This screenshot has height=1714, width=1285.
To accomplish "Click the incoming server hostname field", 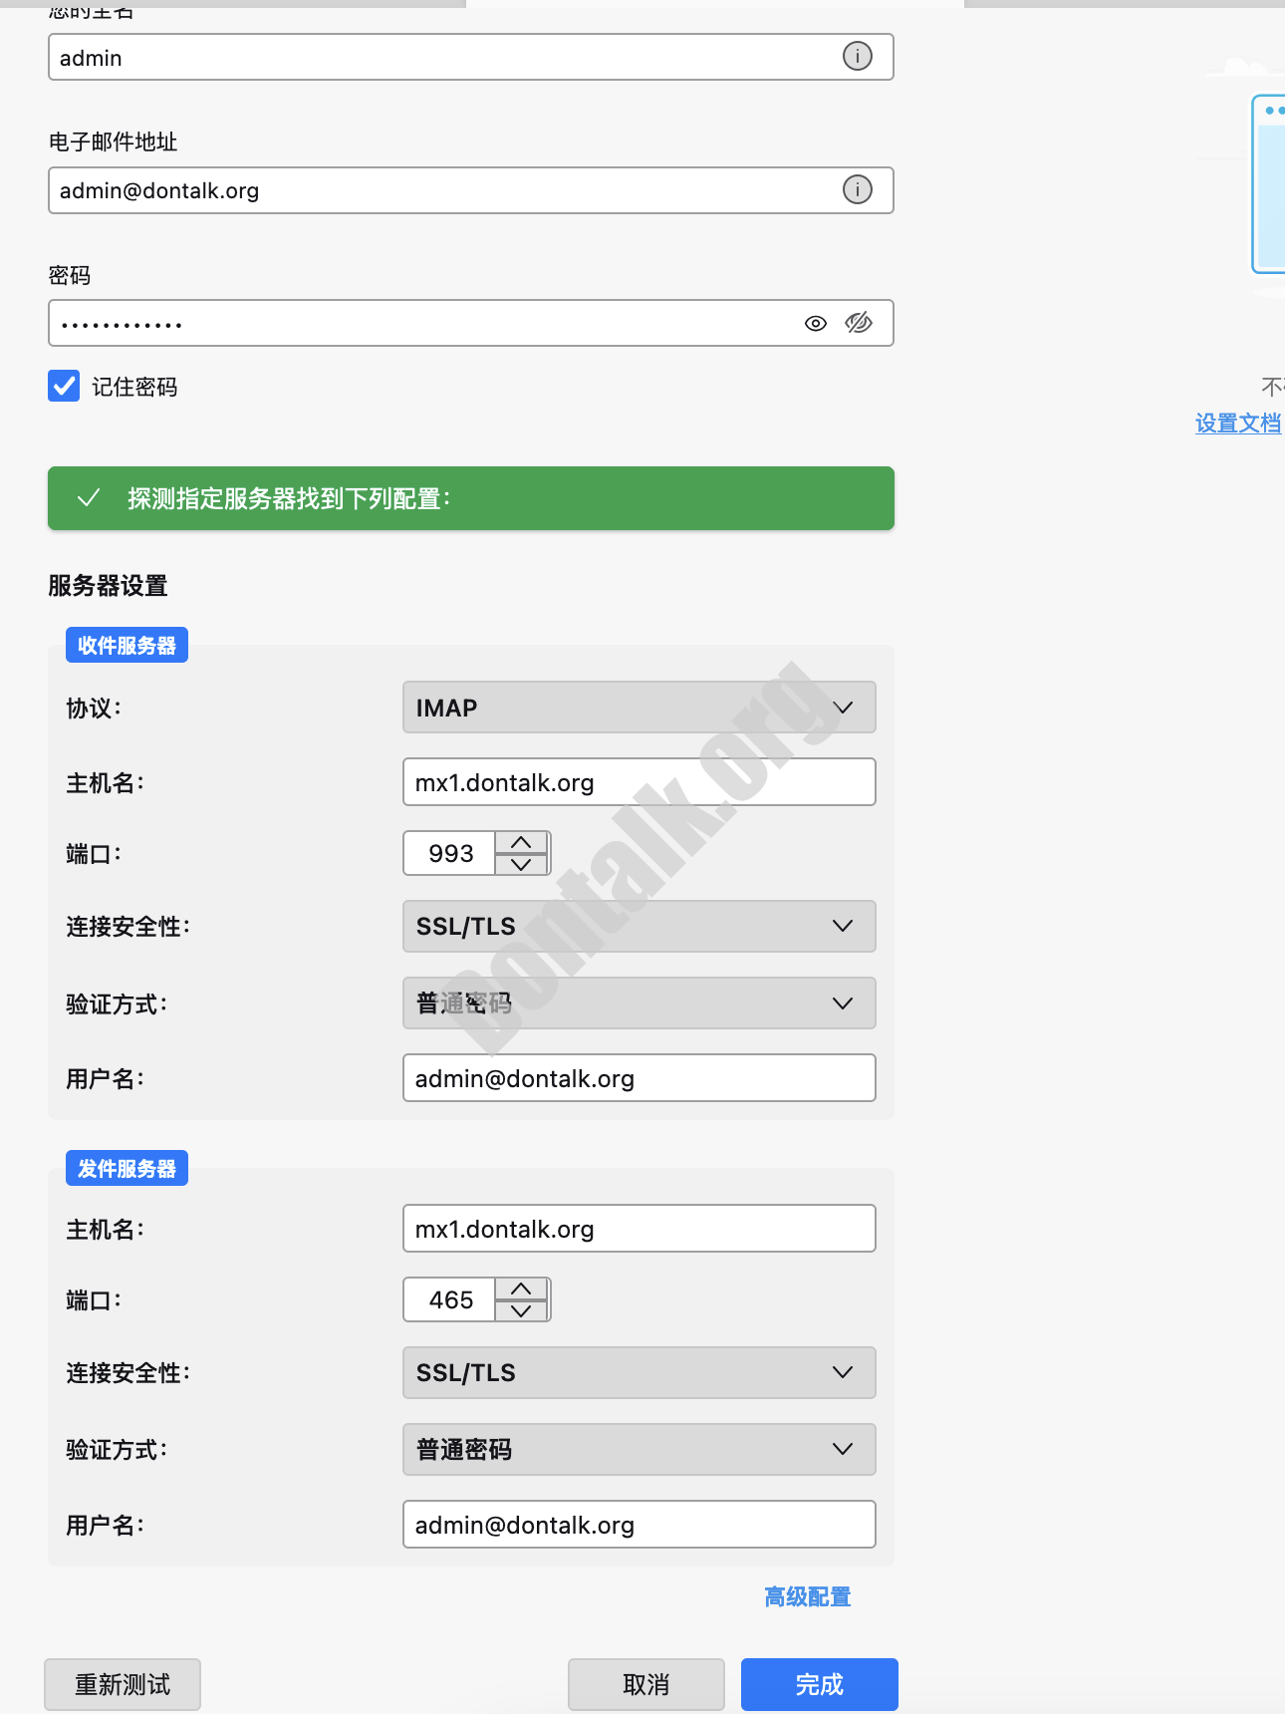I will click(x=639, y=782).
